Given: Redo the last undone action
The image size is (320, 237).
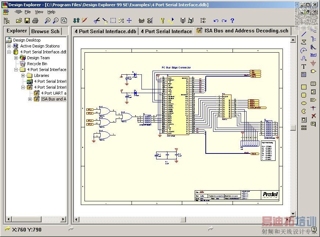Looking at the screenshot, I should point(224,21).
